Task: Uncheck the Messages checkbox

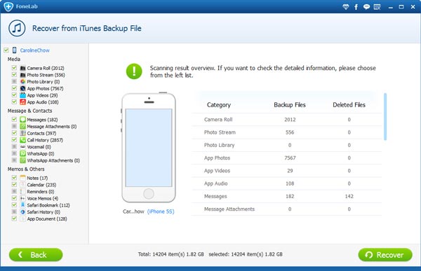Action: click(x=14, y=119)
